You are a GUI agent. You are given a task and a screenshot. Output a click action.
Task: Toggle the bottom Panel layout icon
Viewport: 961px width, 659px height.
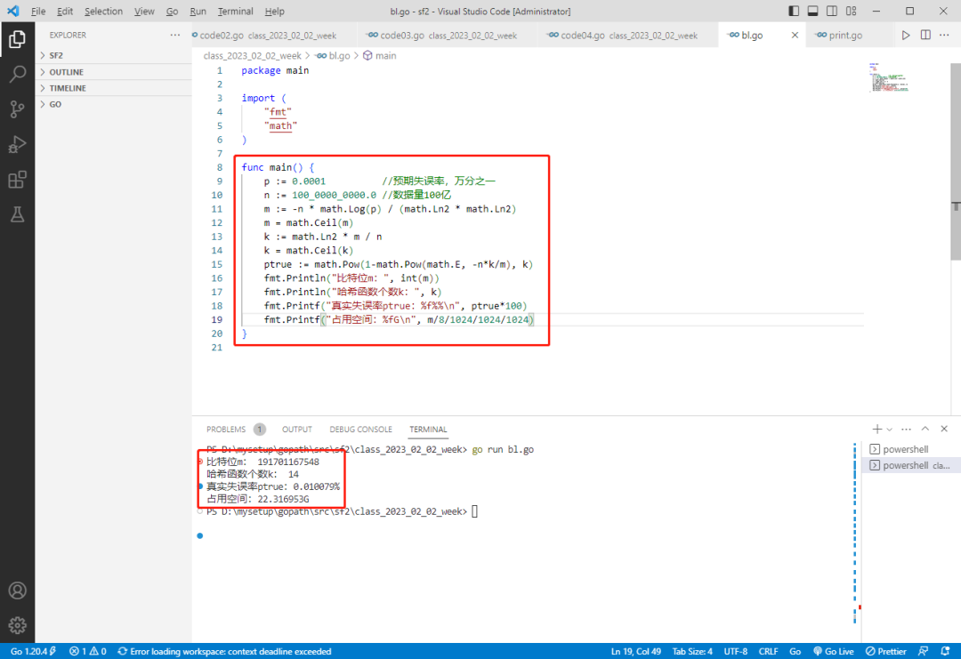[812, 11]
